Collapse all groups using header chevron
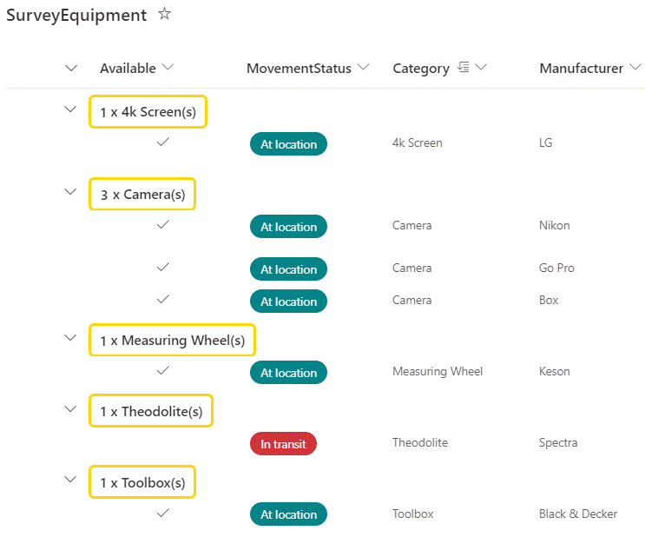This screenshot has height=537, width=645. (70, 68)
